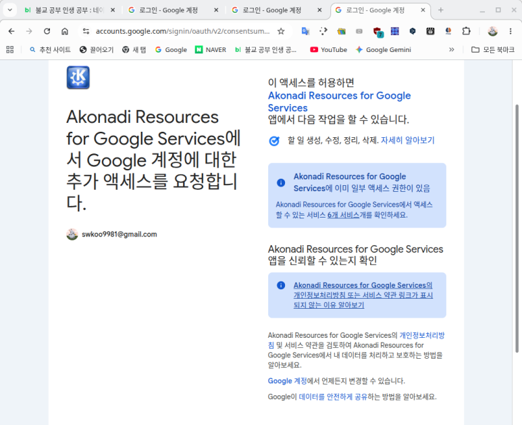
Task: Open the 6개 서비스 link
Action: (x=343, y=215)
